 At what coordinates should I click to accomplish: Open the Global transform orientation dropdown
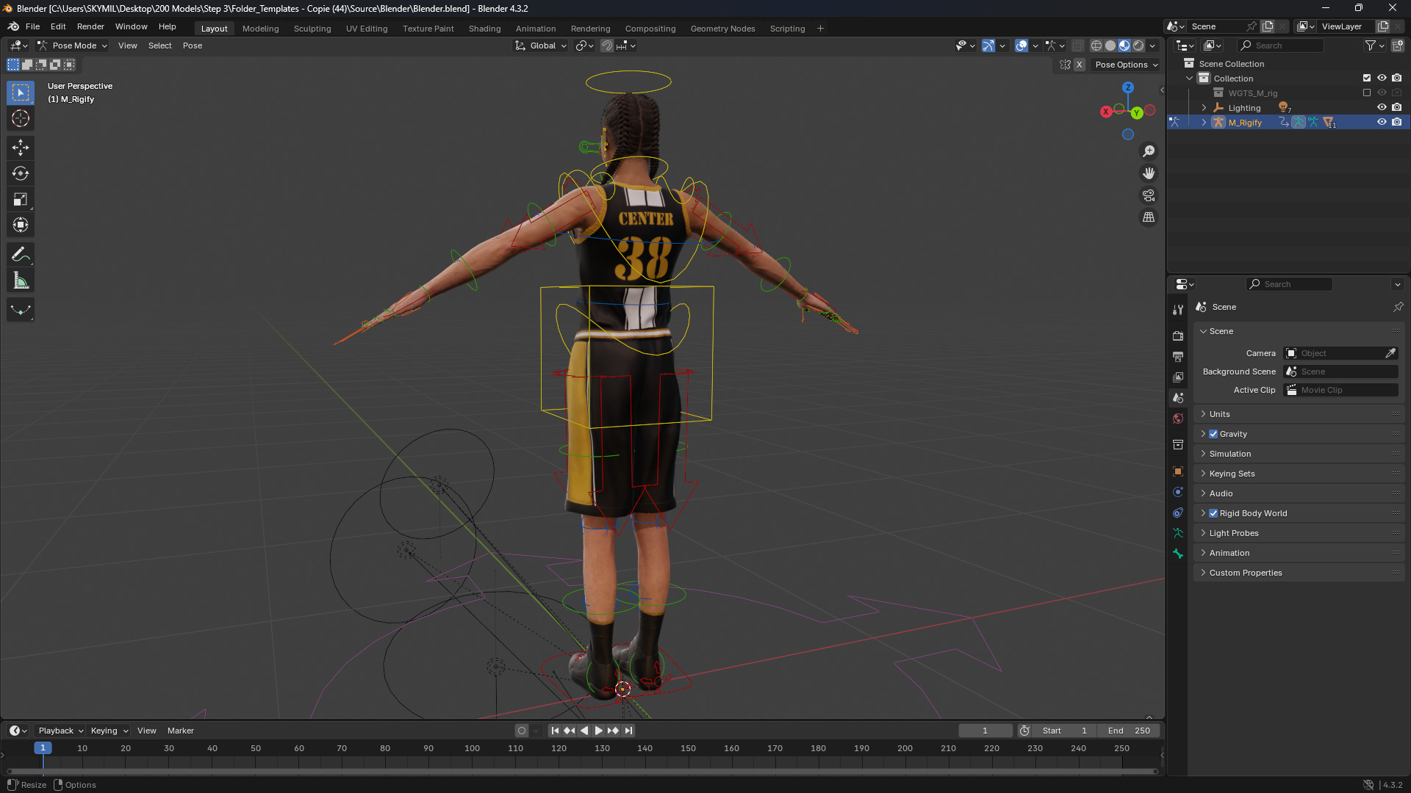pos(542,46)
